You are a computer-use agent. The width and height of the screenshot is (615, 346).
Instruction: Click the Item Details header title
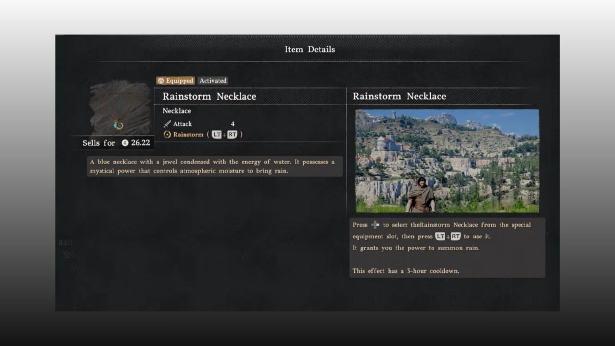tap(310, 50)
